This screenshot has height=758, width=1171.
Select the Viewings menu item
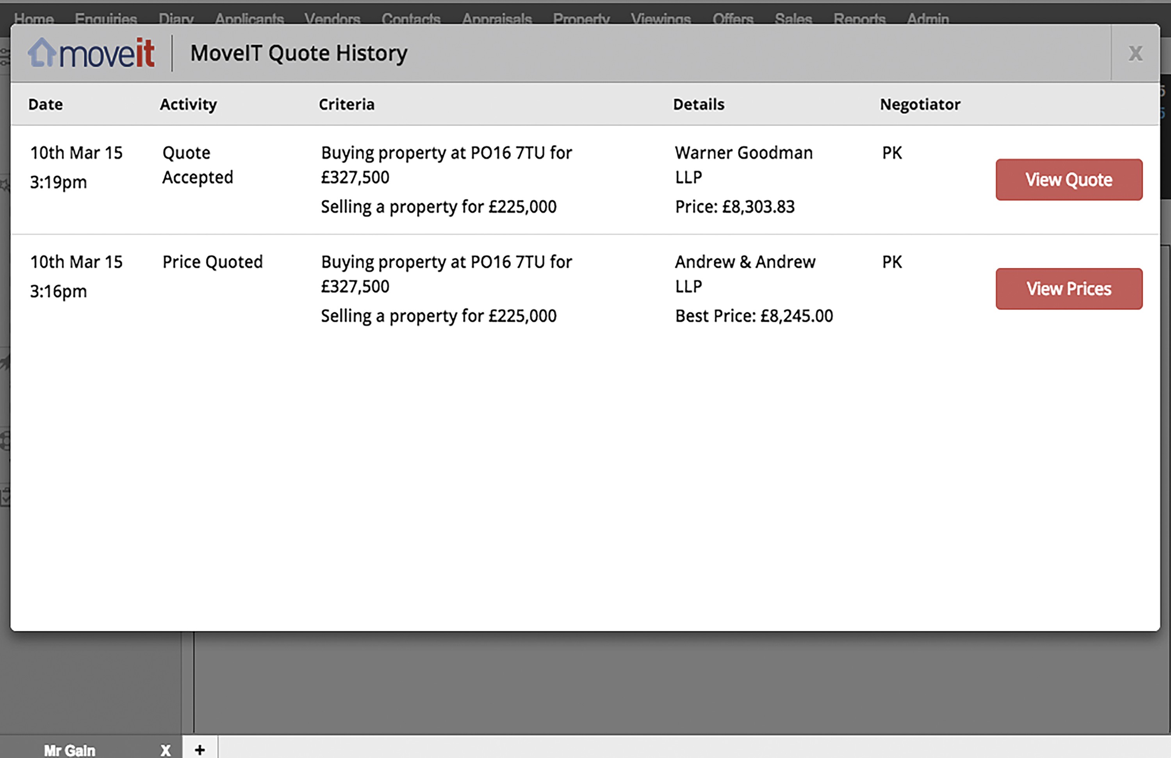661,18
